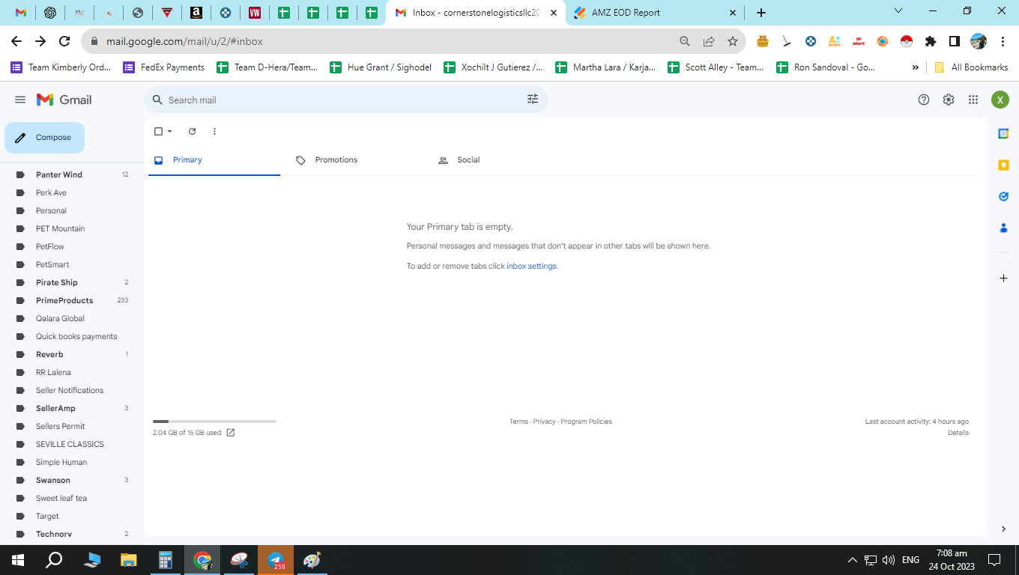Open Scott Alley bookmark
Image resolution: width=1019 pixels, height=575 pixels.
pos(716,67)
